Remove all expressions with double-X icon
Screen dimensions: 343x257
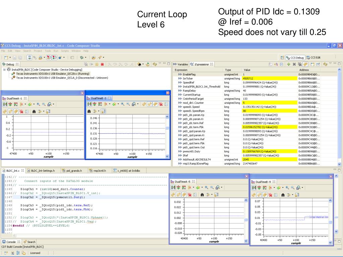coord(299,64)
